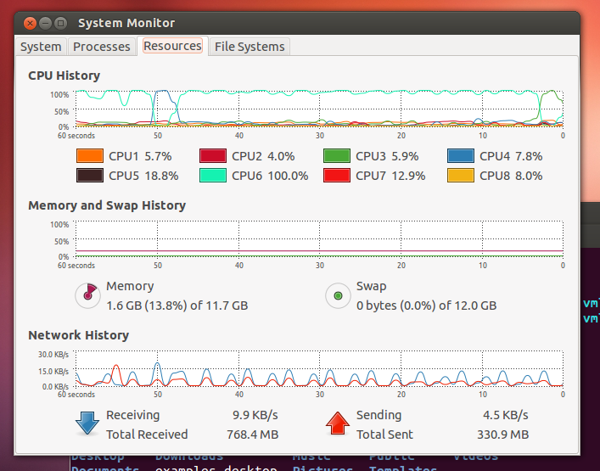The width and height of the screenshot is (600, 471).
Task: Click the red Sending up-arrow icon
Action: click(x=338, y=423)
